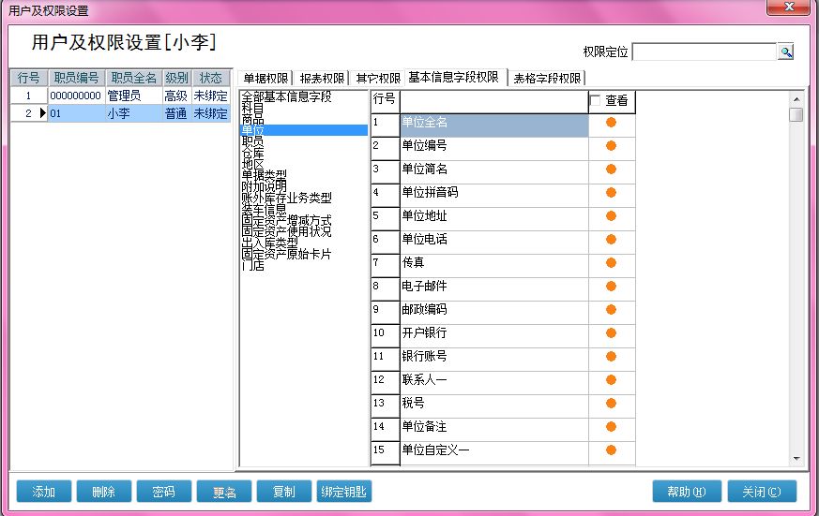Select 全部基本信息字段 in category list
The image size is (819, 516).
tap(286, 97)
